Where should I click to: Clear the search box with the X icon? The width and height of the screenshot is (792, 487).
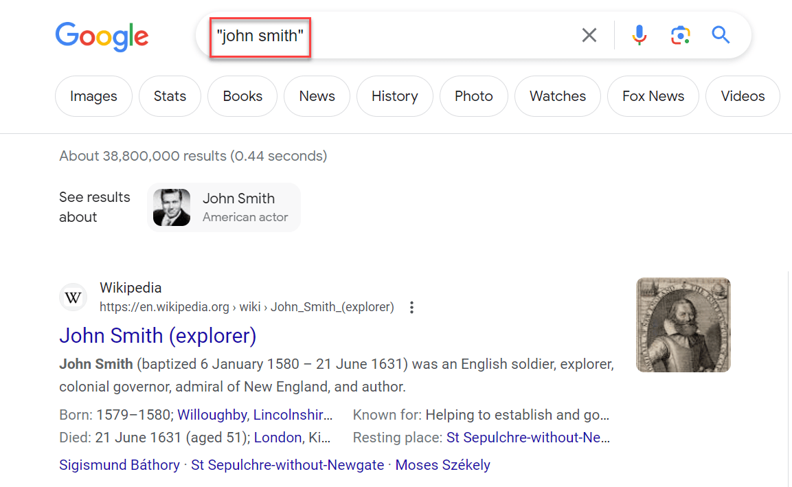point(589,35)
